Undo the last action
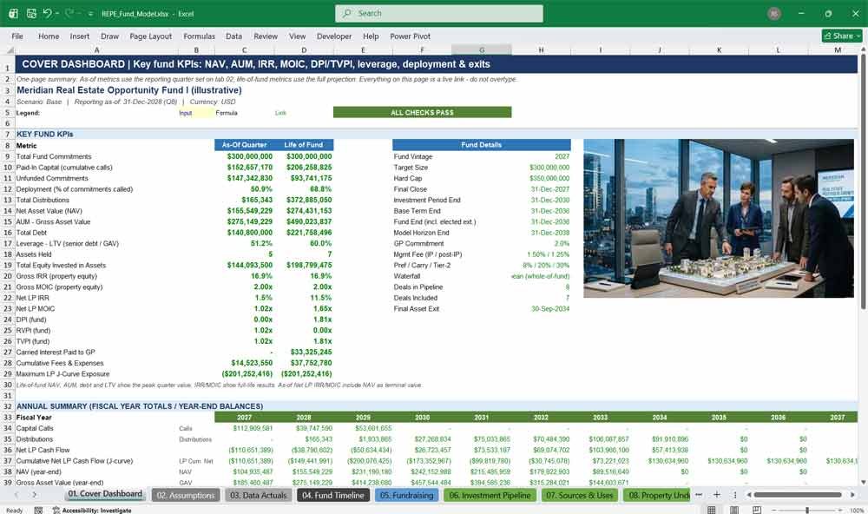Viewport: 868px width, 514px height. [47, 13]
